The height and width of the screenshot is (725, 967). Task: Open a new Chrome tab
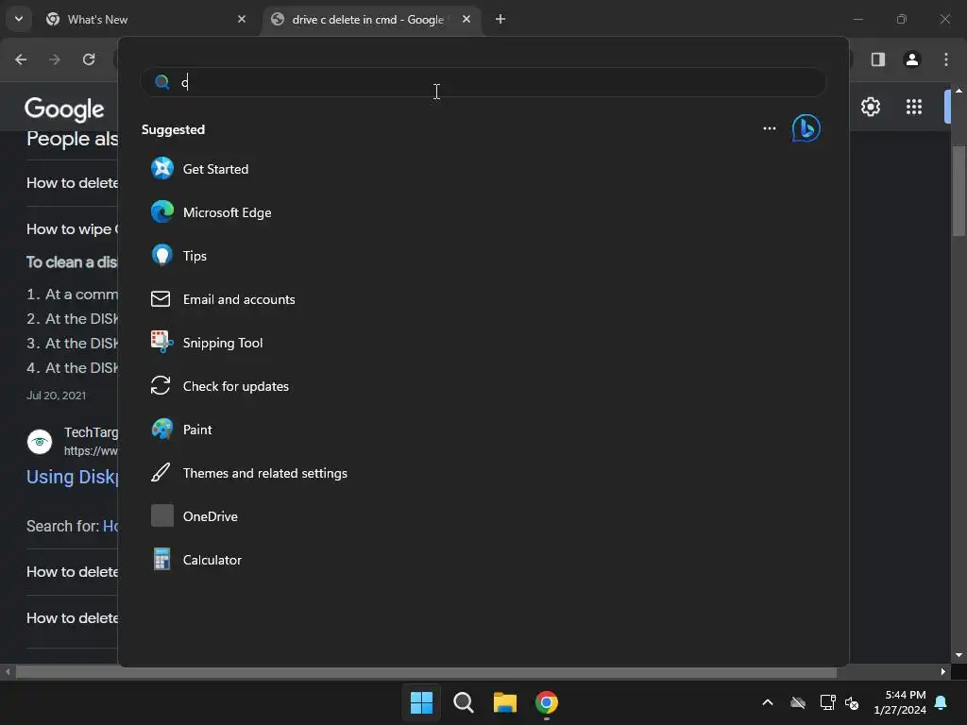point(500,19)
